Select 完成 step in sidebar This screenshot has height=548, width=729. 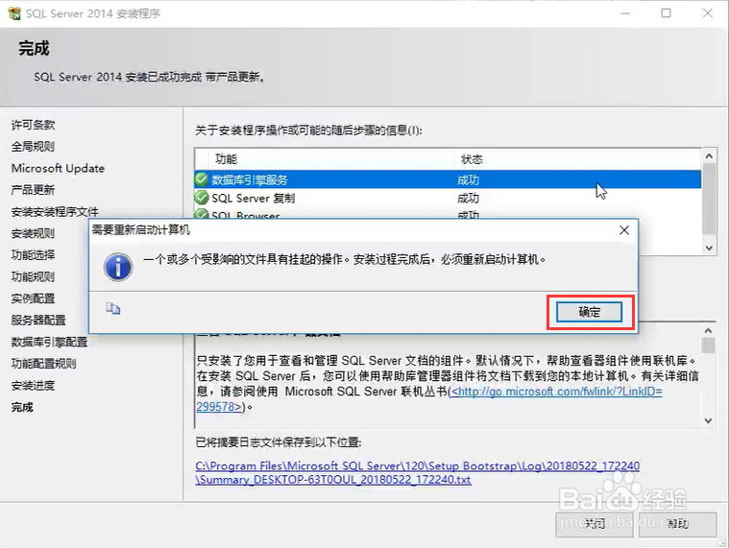[x=22, y=407]
